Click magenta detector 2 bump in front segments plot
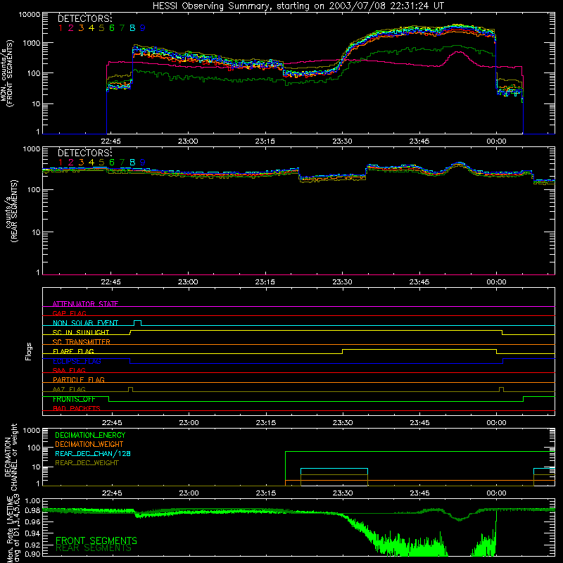This screenshot has height=563, width=563. pyautogui.click(x=459, y=58)
